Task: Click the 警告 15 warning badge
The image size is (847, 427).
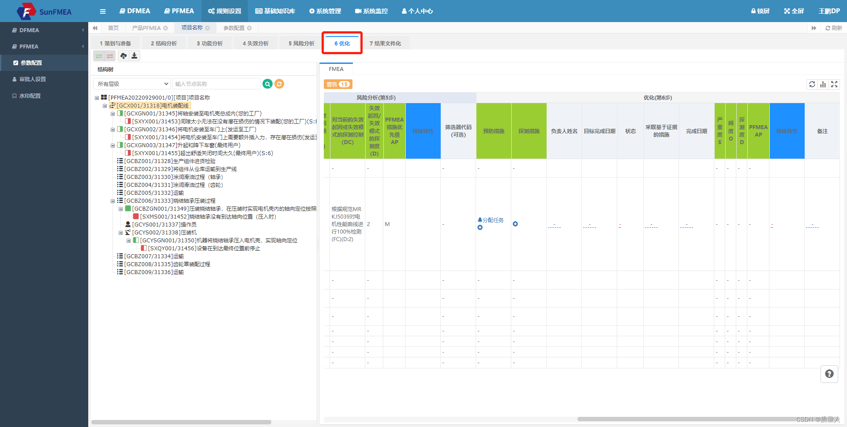Action: pos(338,84)
